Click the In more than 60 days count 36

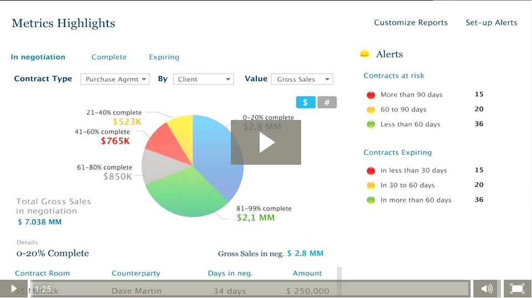[479, 200]
